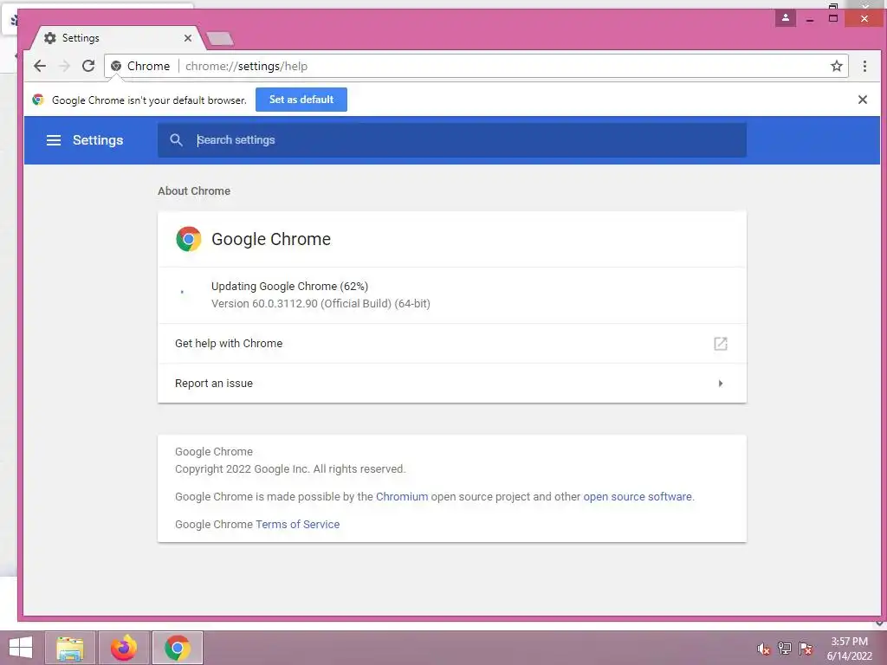Open the user profile icon in title bar
Image resolution: width=887 pixels, height=665 pixels.
pyautogui.click(x=785, y=18)
